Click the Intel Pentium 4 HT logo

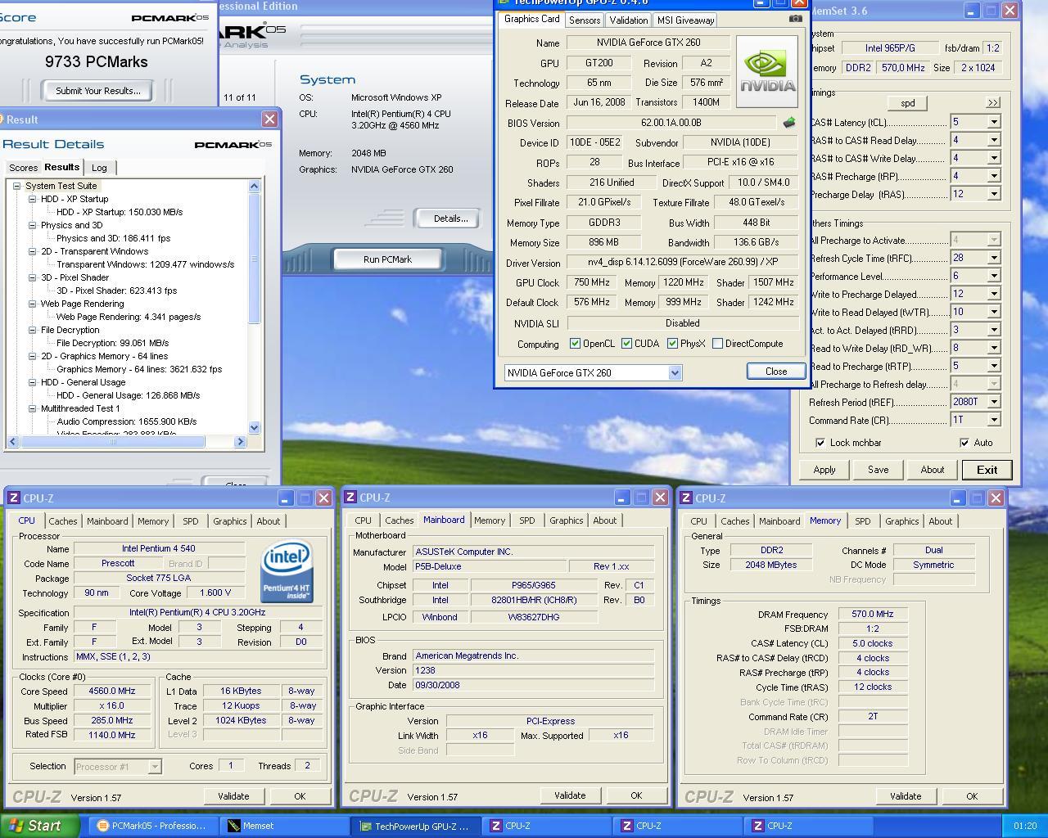tap(287, 571)
